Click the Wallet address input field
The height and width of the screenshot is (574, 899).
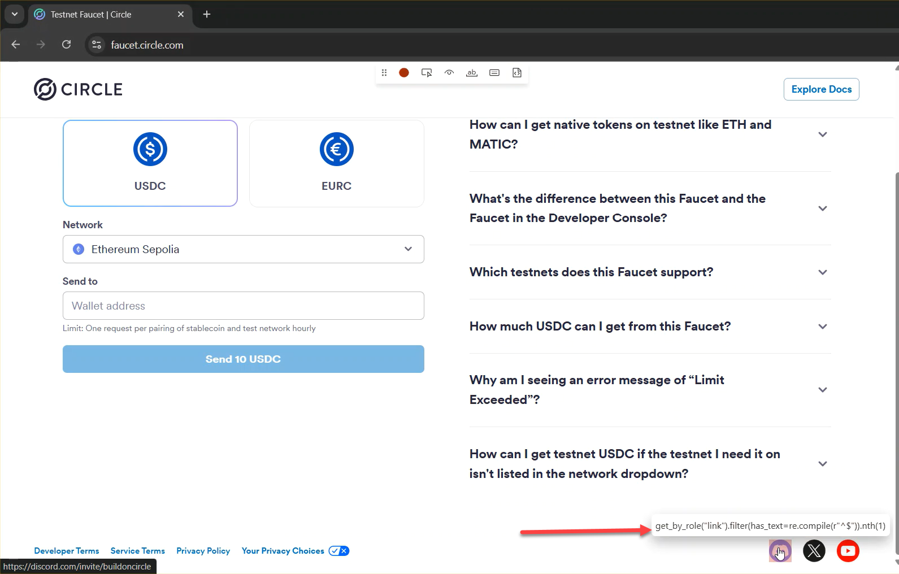pyautogui.click(x=244, y=306)
